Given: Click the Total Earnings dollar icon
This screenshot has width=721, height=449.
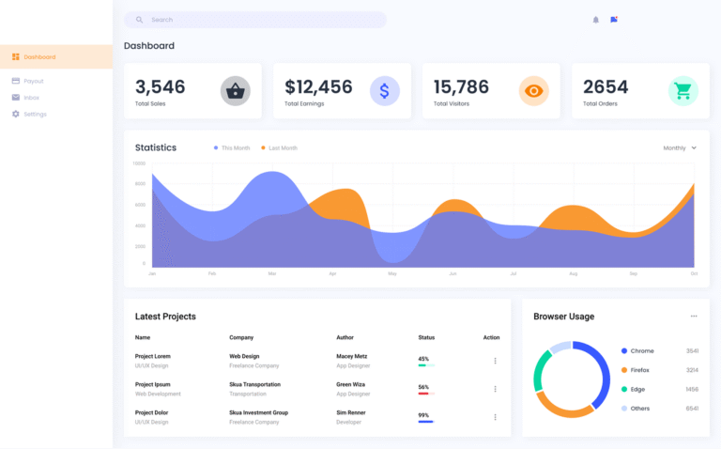Looking at the screenshot, I should tap(384, 91).
